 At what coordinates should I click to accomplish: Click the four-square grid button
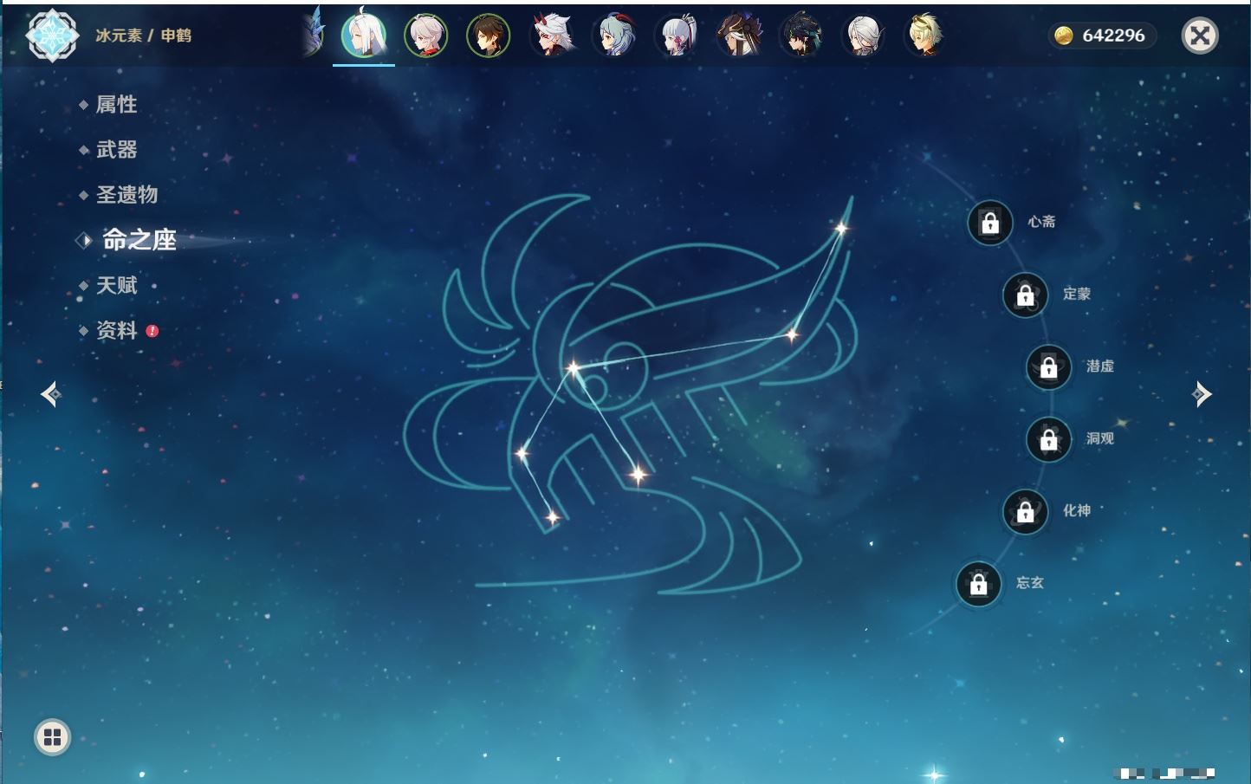(52, 737)
